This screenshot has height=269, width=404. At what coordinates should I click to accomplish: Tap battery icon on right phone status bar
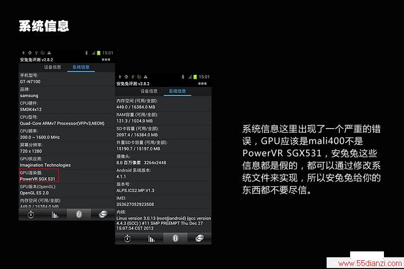pyautogui.click(x=195, y=77)
